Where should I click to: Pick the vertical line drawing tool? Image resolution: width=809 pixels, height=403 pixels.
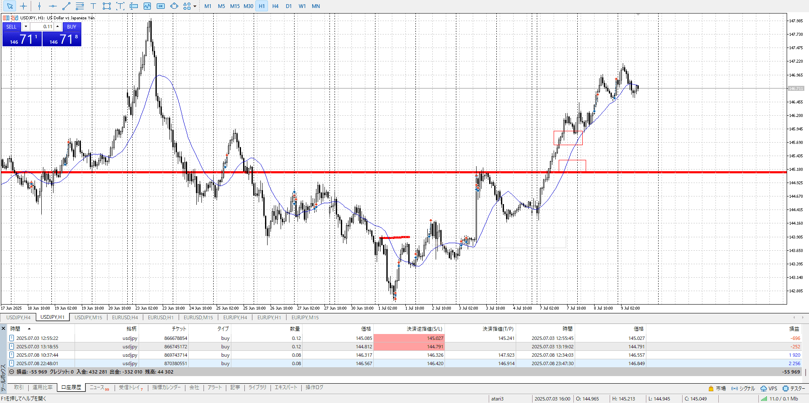point(39,6)
